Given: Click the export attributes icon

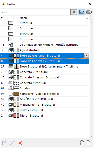Looking at the screenshot, I should click(x=89, y=143).
